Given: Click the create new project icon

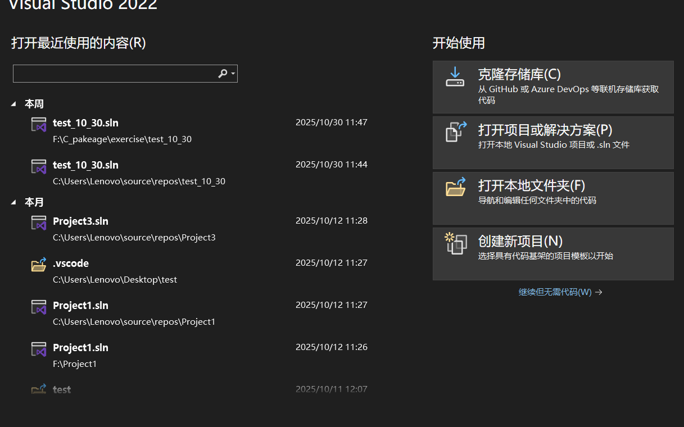Looking at the screenshot, I should [456, 243].
